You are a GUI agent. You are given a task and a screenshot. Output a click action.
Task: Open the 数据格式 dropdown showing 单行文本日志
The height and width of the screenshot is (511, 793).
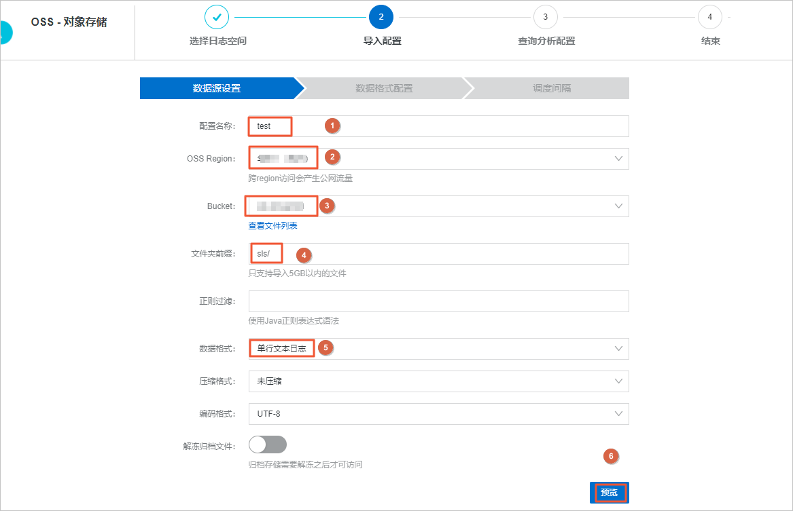[438, 348]
